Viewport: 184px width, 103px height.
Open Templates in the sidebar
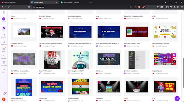point(4,43)
